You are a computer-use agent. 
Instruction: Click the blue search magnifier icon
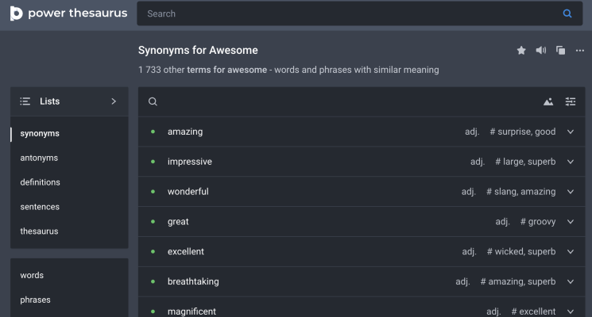(567, 13)
